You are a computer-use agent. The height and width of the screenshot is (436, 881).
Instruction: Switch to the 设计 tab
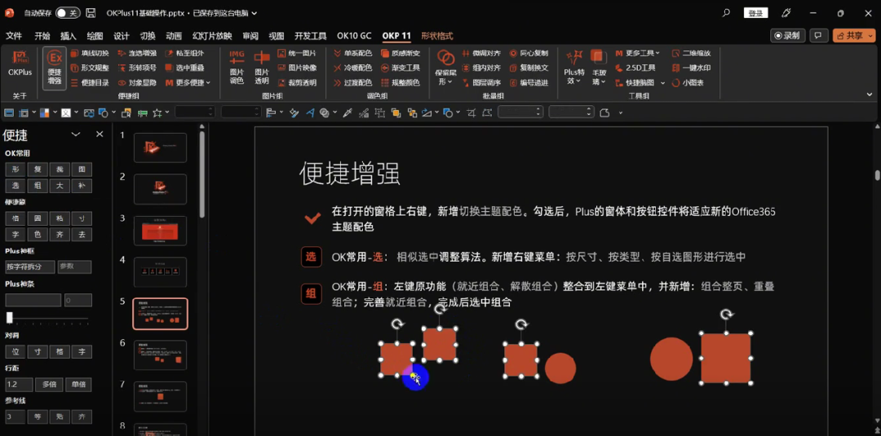tap(122, 36)
